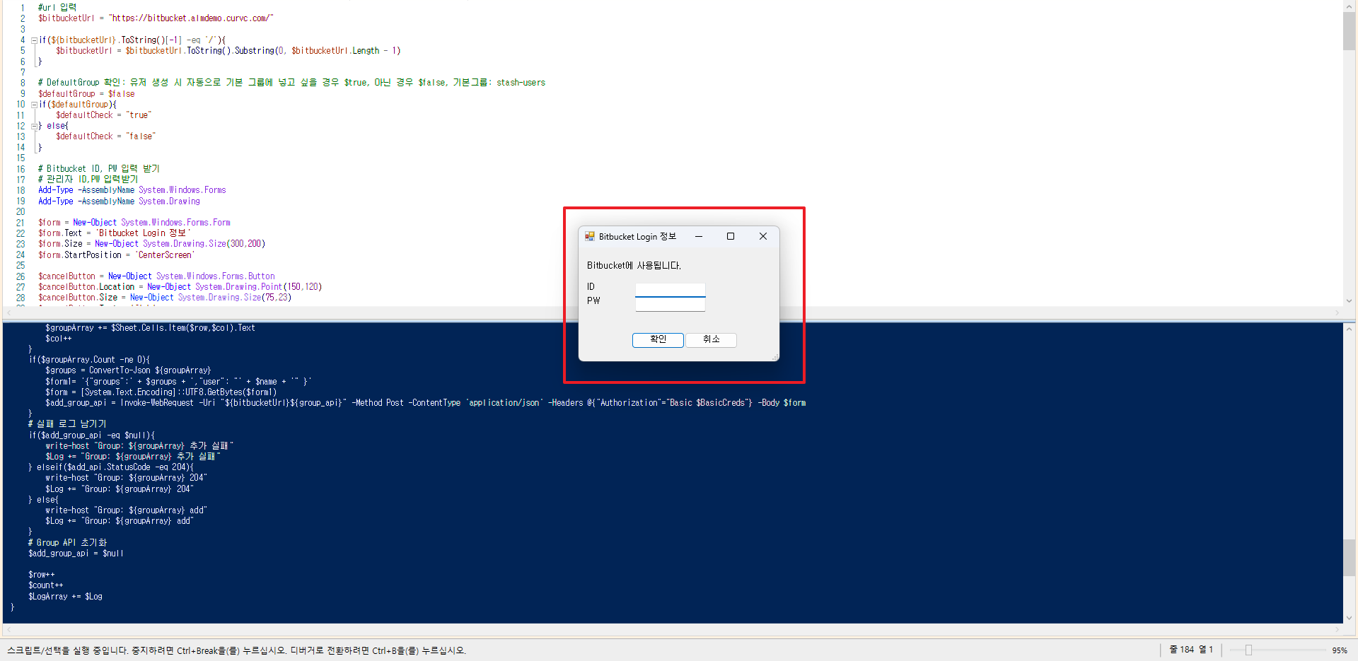Click '$form.StartPosition' line 24
This screenshot has height=661, width=1358.
tap(117, 255)
